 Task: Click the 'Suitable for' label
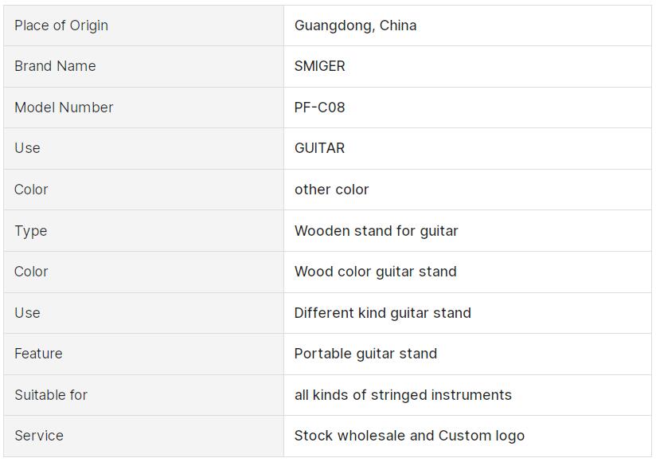pyautogui.click(x=51, y=395)
